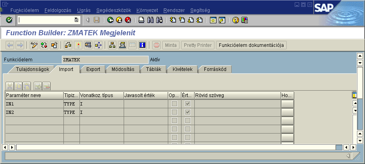This screenshot has width=365, height=164.
Task: Click the Paraméter neve column header
Action: pyautogui.click(x=35, y=95)
